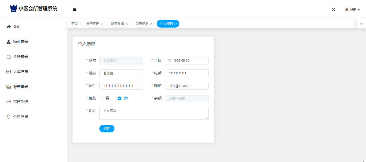Open the 生日 date picker

[187, 61]
